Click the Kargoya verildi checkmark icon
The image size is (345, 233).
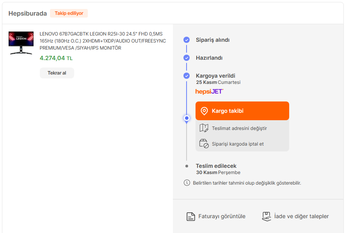(187, 76)
